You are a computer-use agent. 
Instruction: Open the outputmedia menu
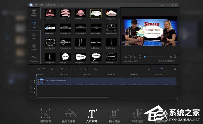[x=51, y=5]
